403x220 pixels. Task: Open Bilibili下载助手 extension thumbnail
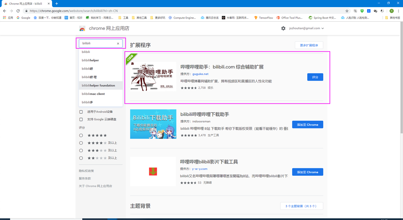coord(153,124)
